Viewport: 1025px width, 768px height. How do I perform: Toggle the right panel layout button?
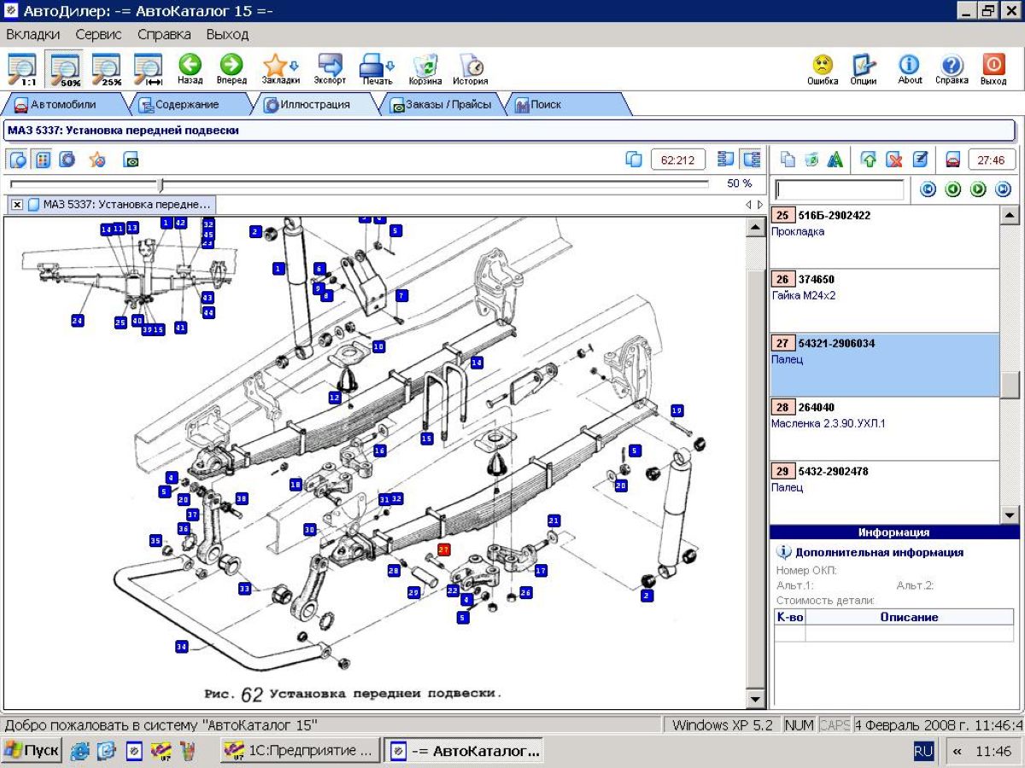click(x=752, y=160)
